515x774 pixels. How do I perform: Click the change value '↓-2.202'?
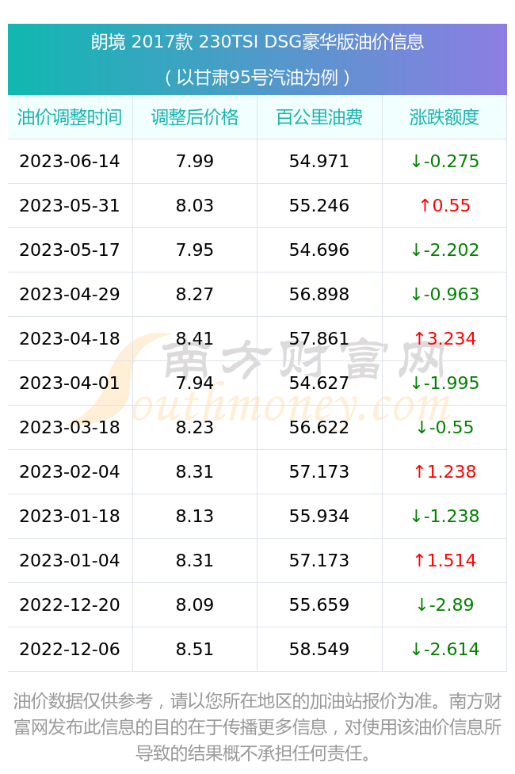(x=444, y=250)
